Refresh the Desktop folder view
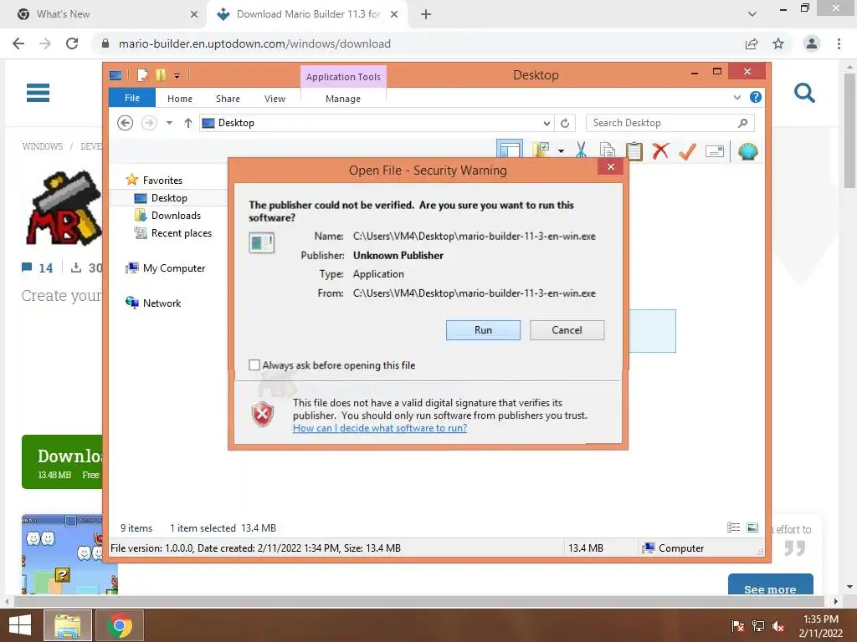The width and height of the screenshot is (857, 642). tap(565, 123)
